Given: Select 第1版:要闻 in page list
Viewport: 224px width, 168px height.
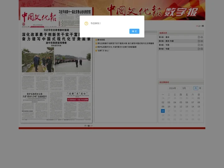Looking at the screenshot, I should (x=164, y=37).
